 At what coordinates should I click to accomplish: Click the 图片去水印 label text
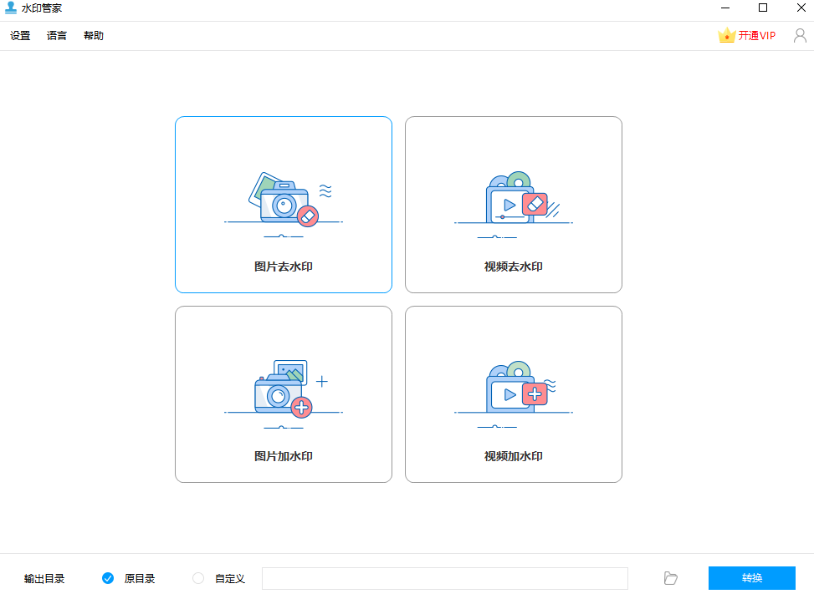(x=284, y=267)
